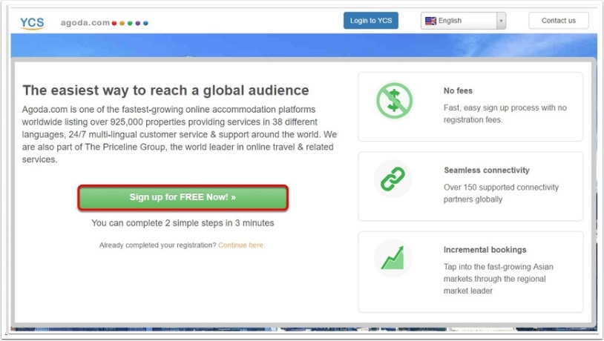Click the US flag icon in language selector
This screenshot has height=341, width=604.
click(430, 21)
